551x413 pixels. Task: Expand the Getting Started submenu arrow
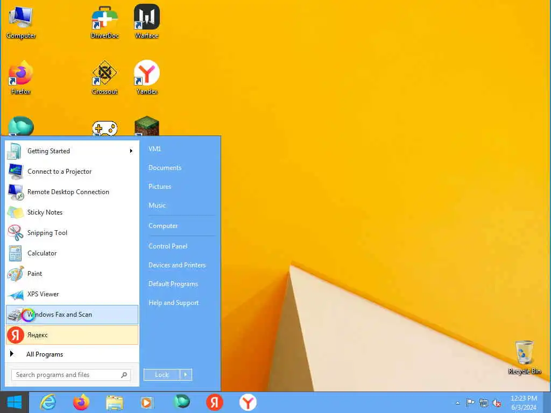[131, 151]
